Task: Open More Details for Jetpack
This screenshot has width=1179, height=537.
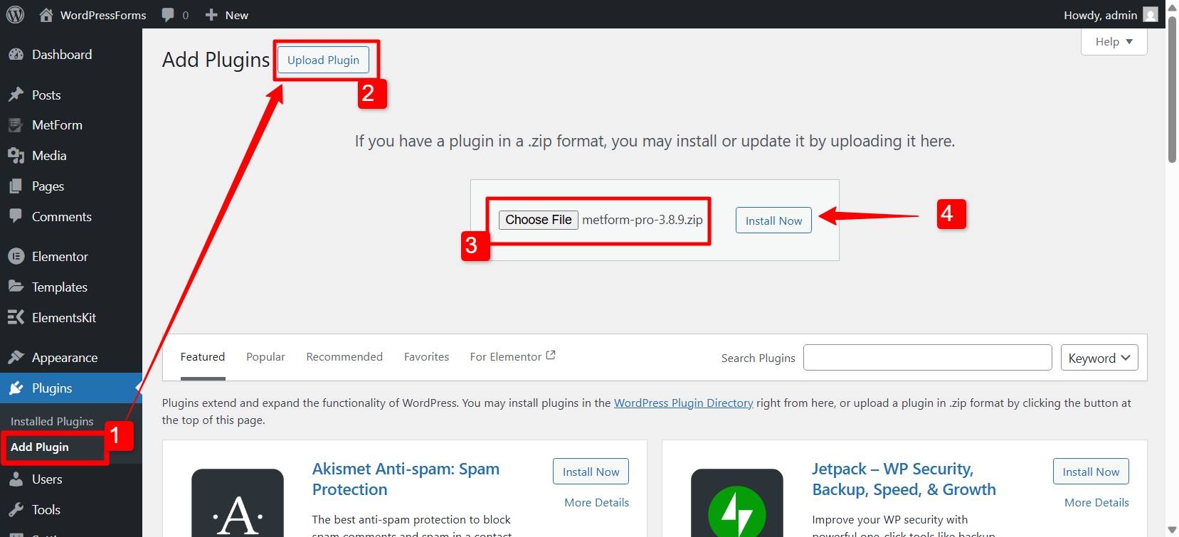Action: pos(1096,502)
